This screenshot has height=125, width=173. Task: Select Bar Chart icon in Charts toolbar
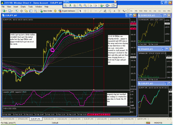coord(66,5)
